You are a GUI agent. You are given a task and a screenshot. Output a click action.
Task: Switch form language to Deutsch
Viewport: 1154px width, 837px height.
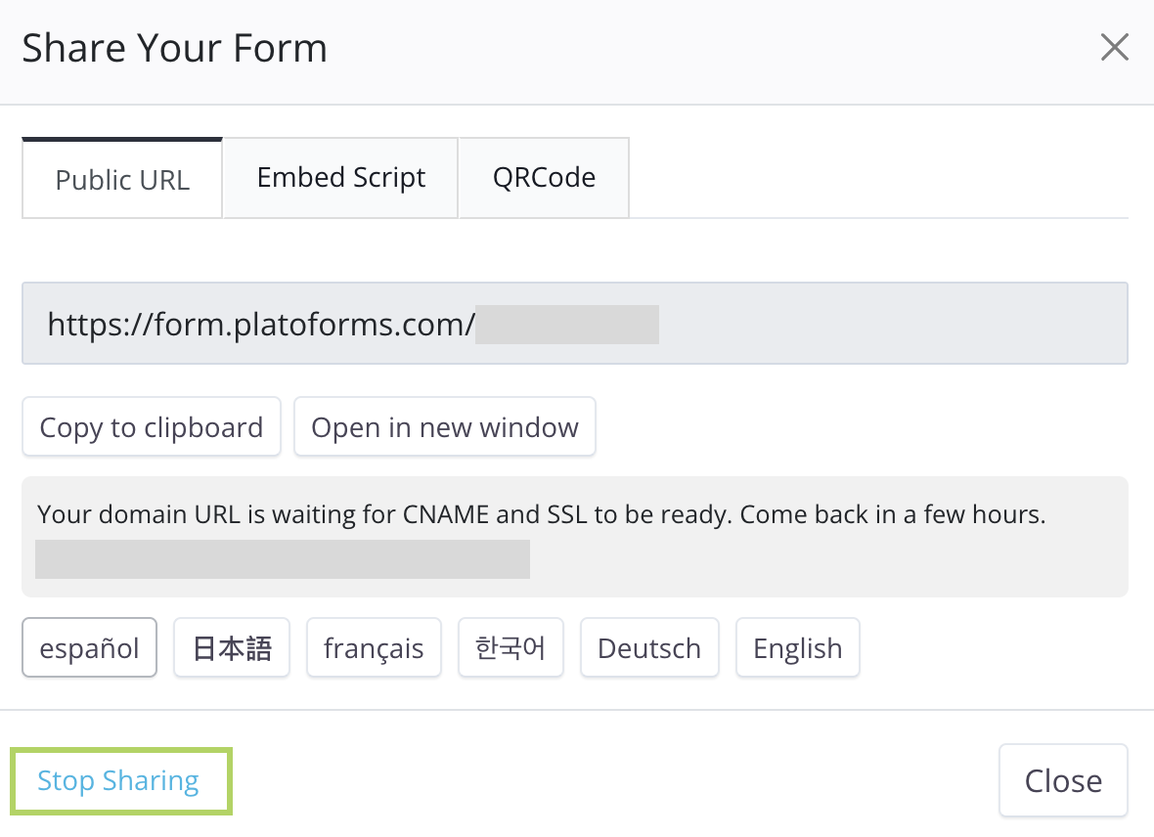pyautogui.click(x=649, y=648)
